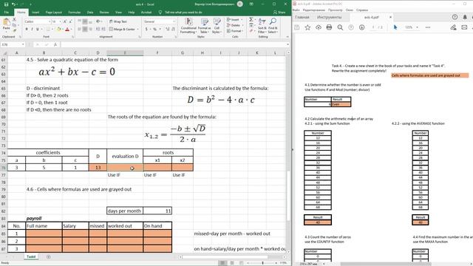Apply the red Font Color
The height and width of the screenshot is (266, 473).
(x=67, y=30)
